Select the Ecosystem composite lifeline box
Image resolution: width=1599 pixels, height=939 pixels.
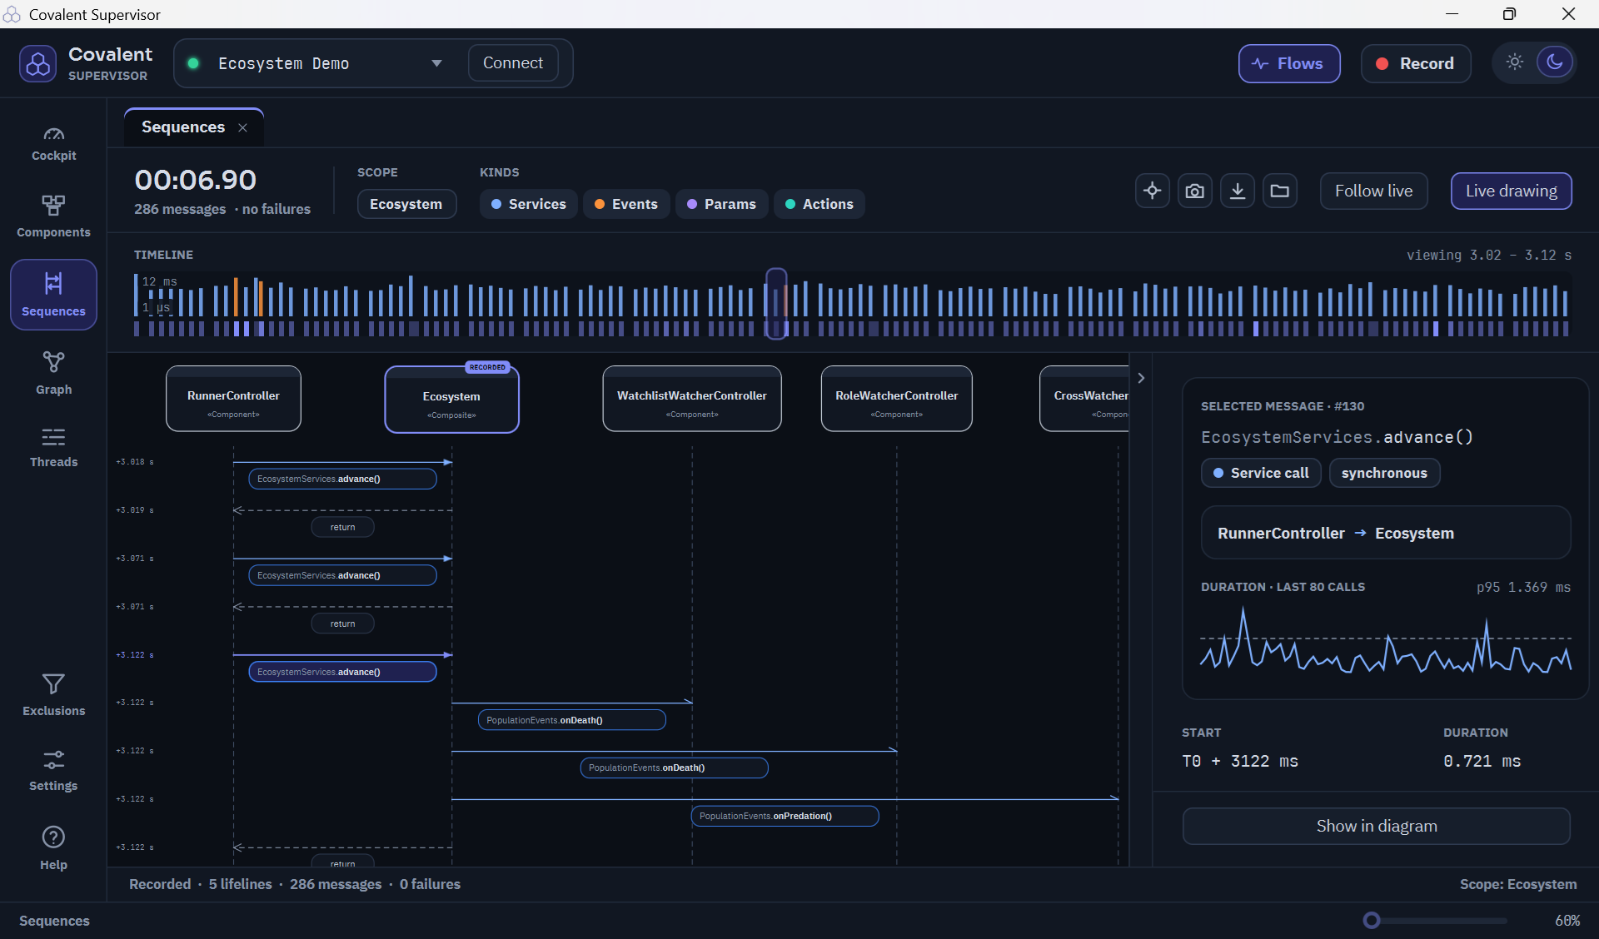(x=451, y=400)
